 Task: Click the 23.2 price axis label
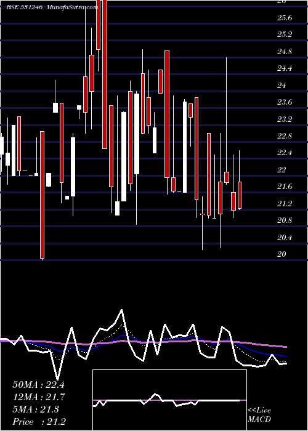[285, 119]
